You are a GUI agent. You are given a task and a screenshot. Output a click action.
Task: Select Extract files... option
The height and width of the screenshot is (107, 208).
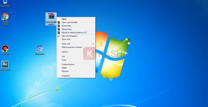(67, 26)
